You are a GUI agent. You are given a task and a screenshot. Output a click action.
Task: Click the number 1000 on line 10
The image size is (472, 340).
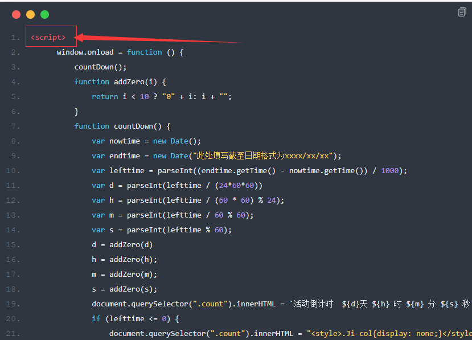[389, 171]
